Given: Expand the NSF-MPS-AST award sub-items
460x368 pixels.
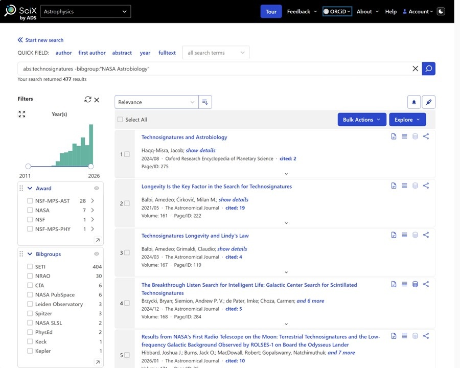Looking at the screenshot, I should [x=93, y=201].
